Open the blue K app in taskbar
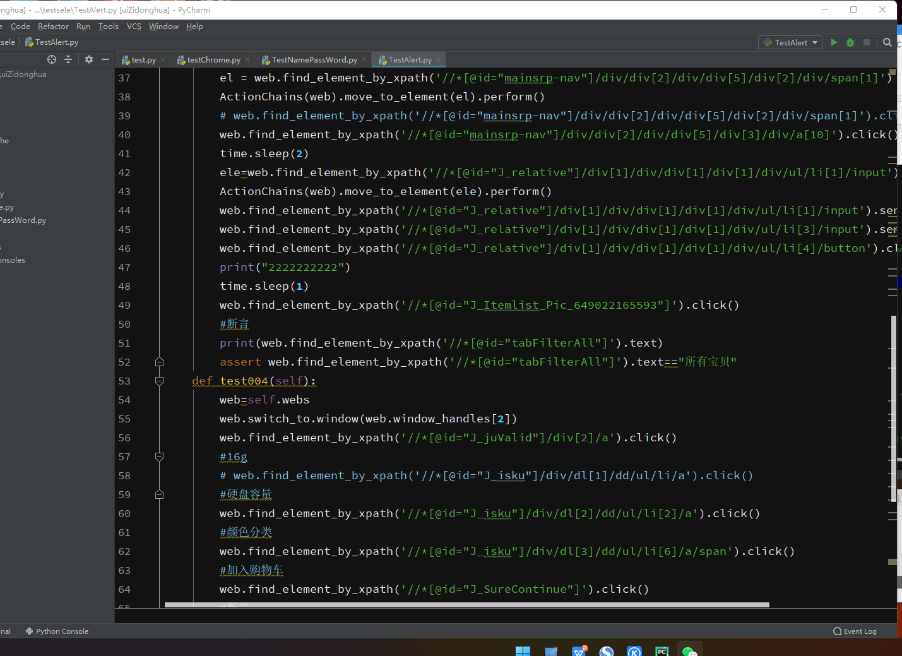 click(x=634, y=651)
